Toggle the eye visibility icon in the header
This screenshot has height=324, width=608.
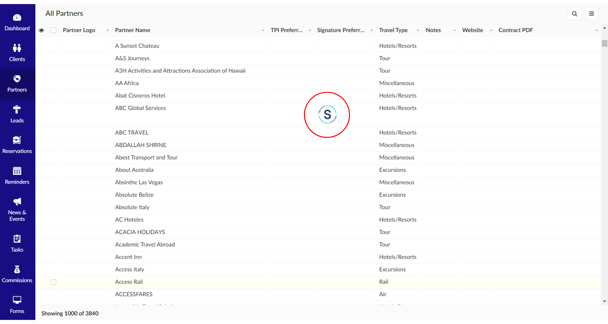click(x=41, y=30)
